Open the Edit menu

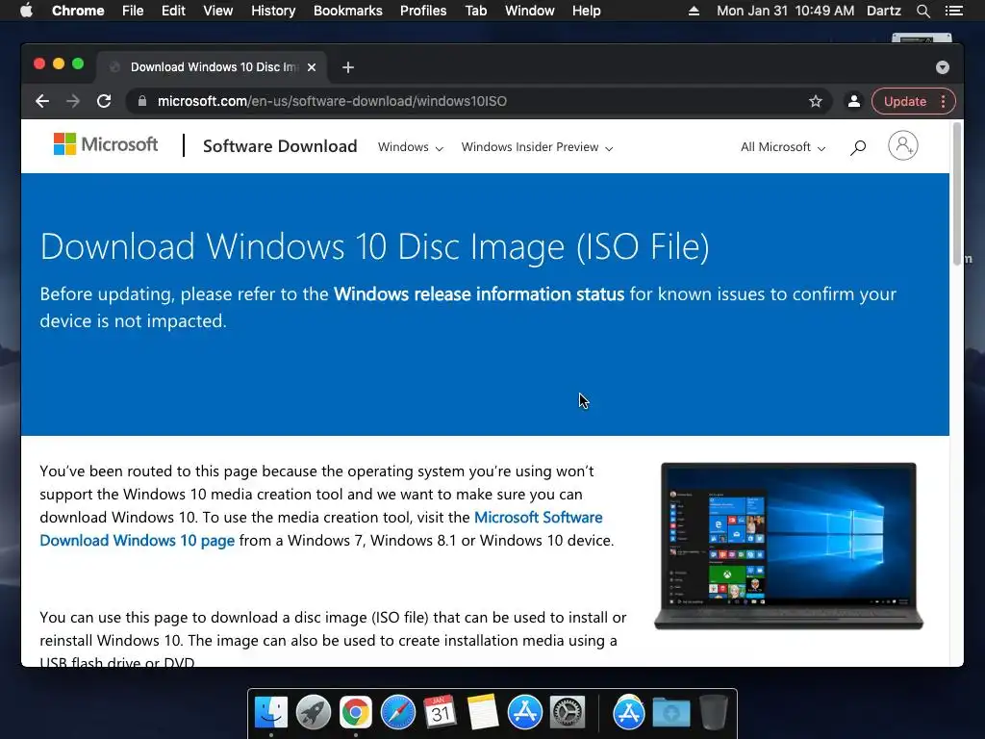point(173,11)
